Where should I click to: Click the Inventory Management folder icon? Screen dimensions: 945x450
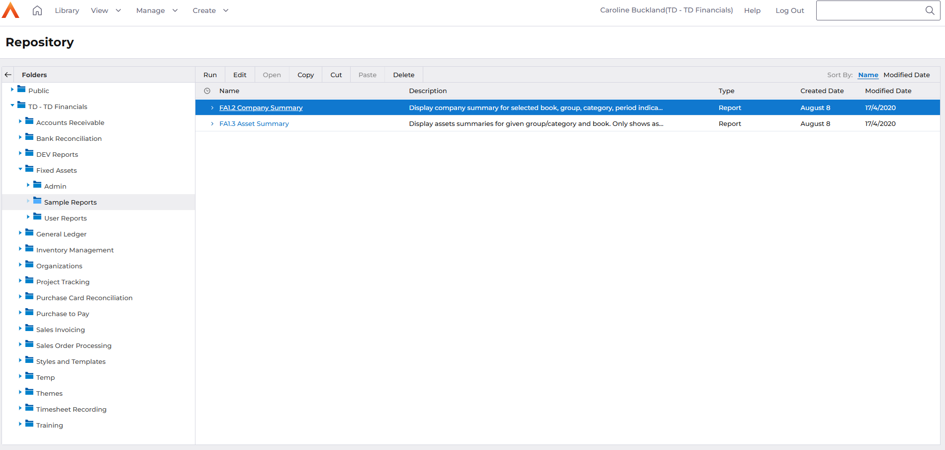[29, 248]
